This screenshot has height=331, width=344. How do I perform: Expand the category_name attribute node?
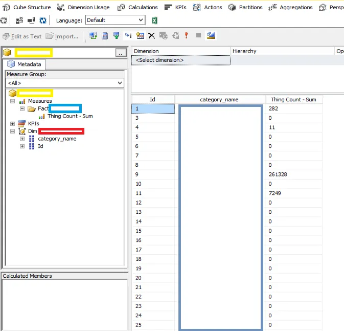click(x=22, y=139)
